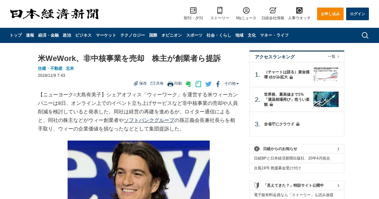Select マーケット in navigation menu
The image size is (379, 199).
pos(106,35)
